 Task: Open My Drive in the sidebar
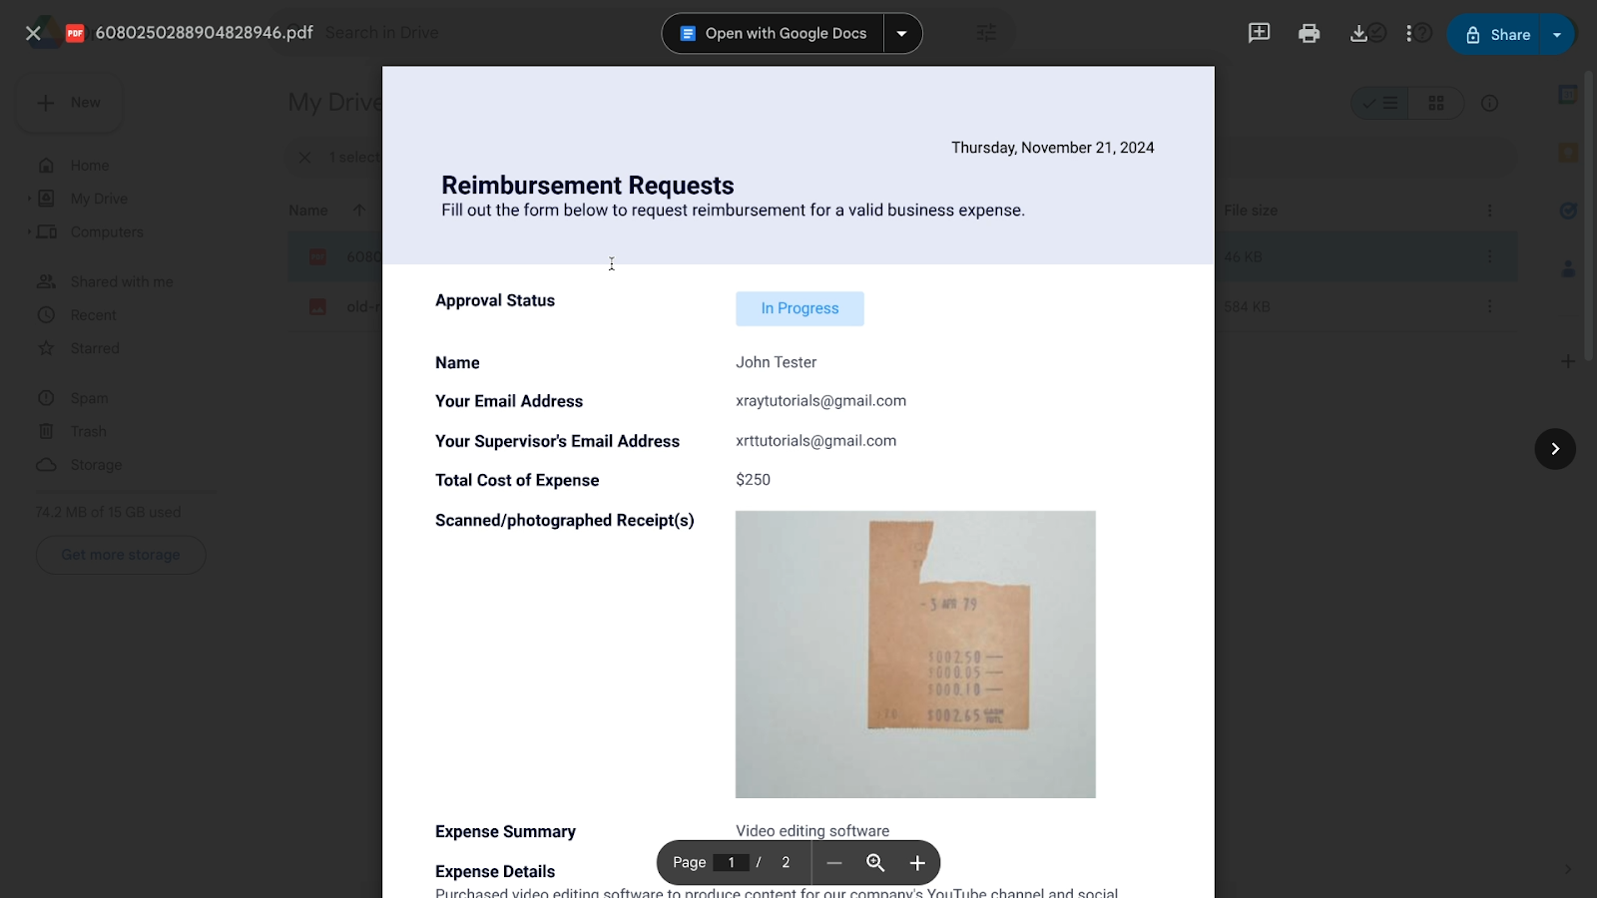point(99,199)
